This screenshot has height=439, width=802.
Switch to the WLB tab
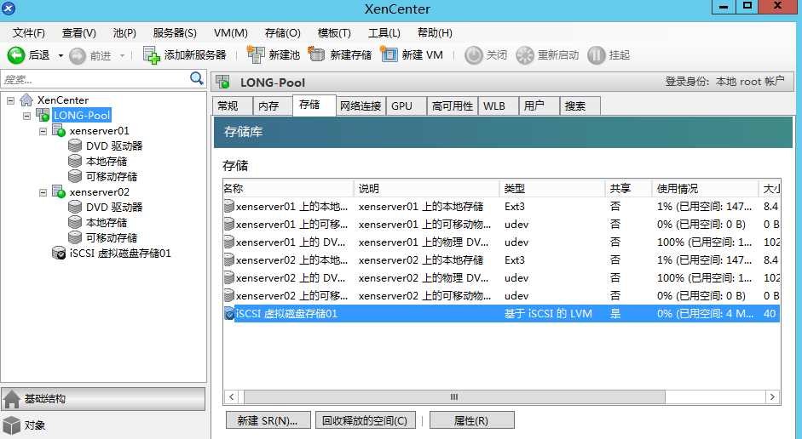point(499,106)
